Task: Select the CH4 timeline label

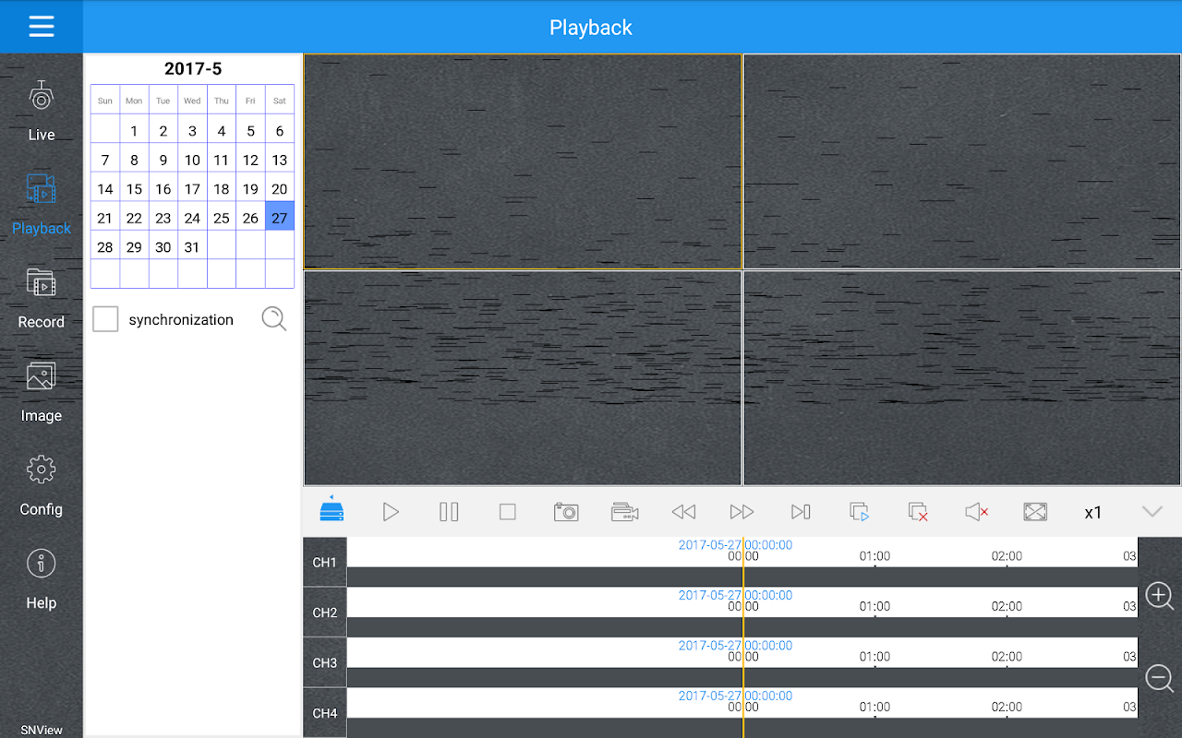Action: (325, 713)
